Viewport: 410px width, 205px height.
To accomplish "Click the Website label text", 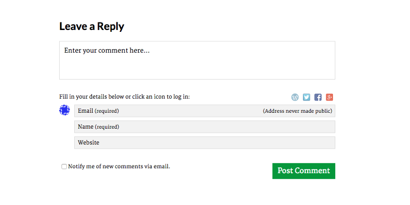I will (88, 143).
